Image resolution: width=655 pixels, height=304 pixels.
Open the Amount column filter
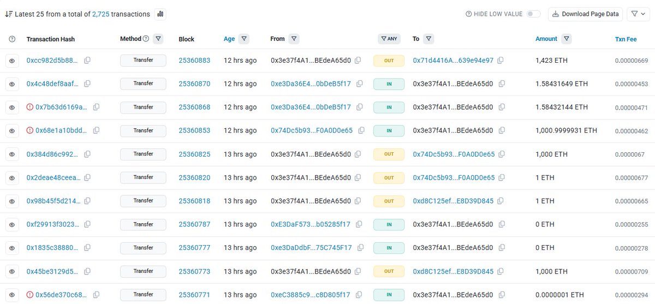(x=567, y=39)
